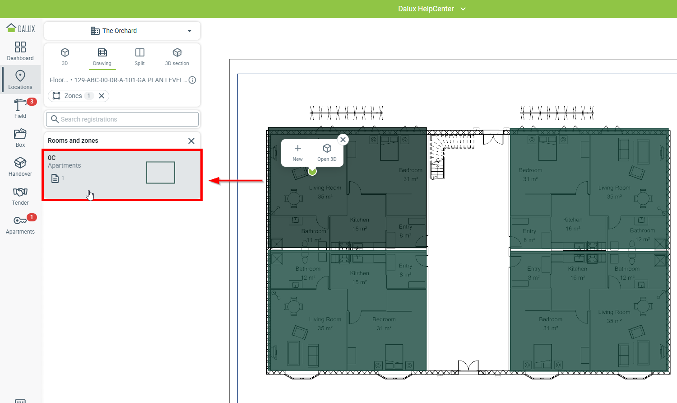Open the Tender handshake module
677x403 pixels.
click(x=20, y=196)
